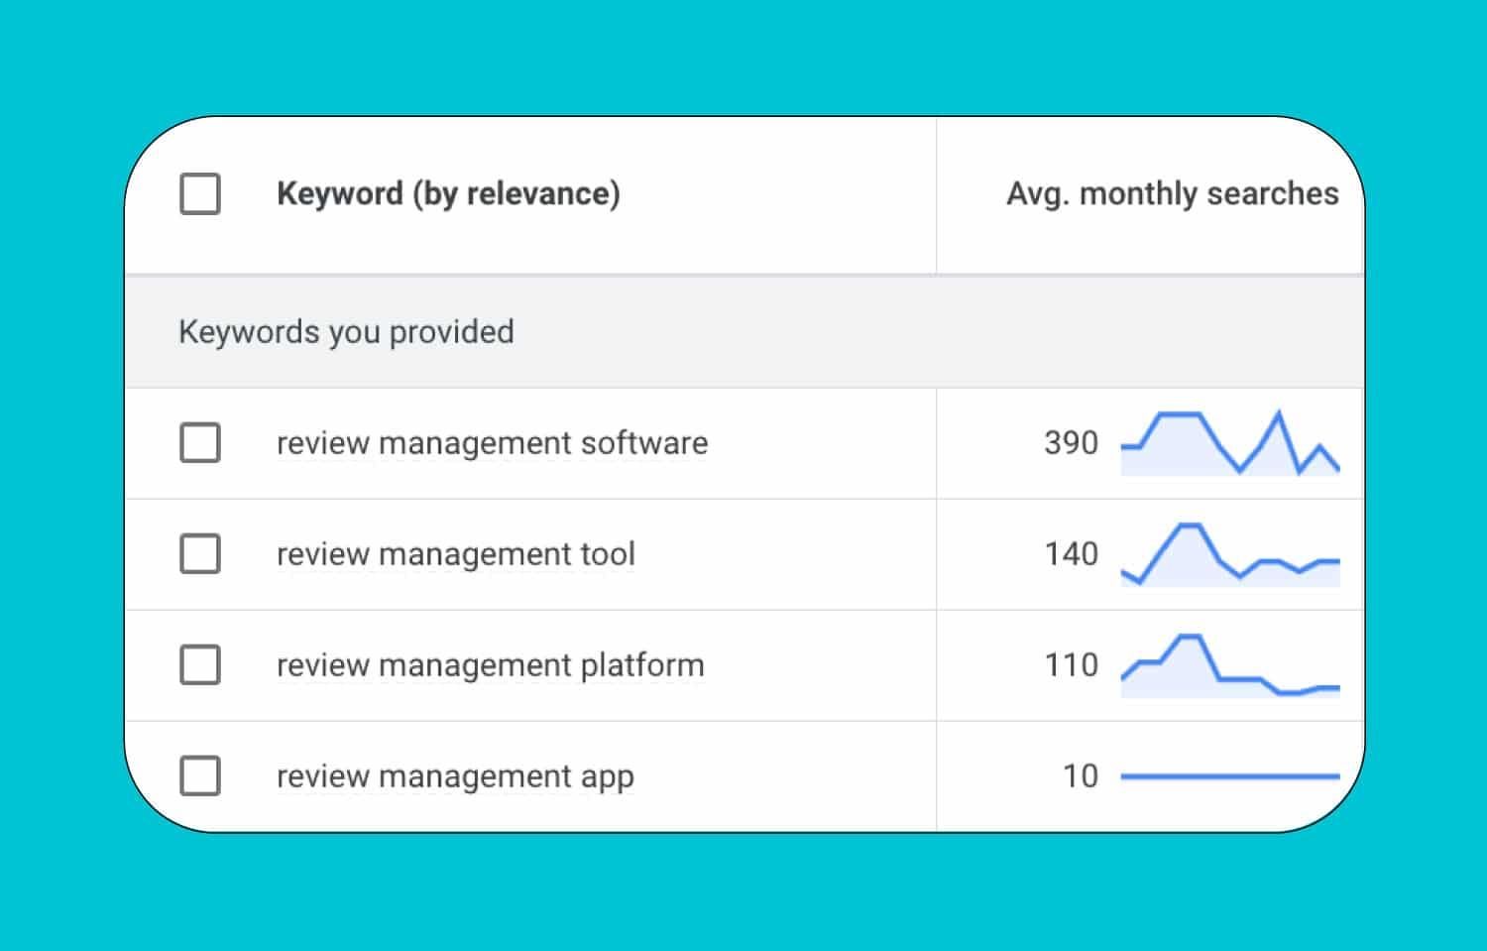
Task: Click the "Keywords you provided" section label
Action: 346,331
